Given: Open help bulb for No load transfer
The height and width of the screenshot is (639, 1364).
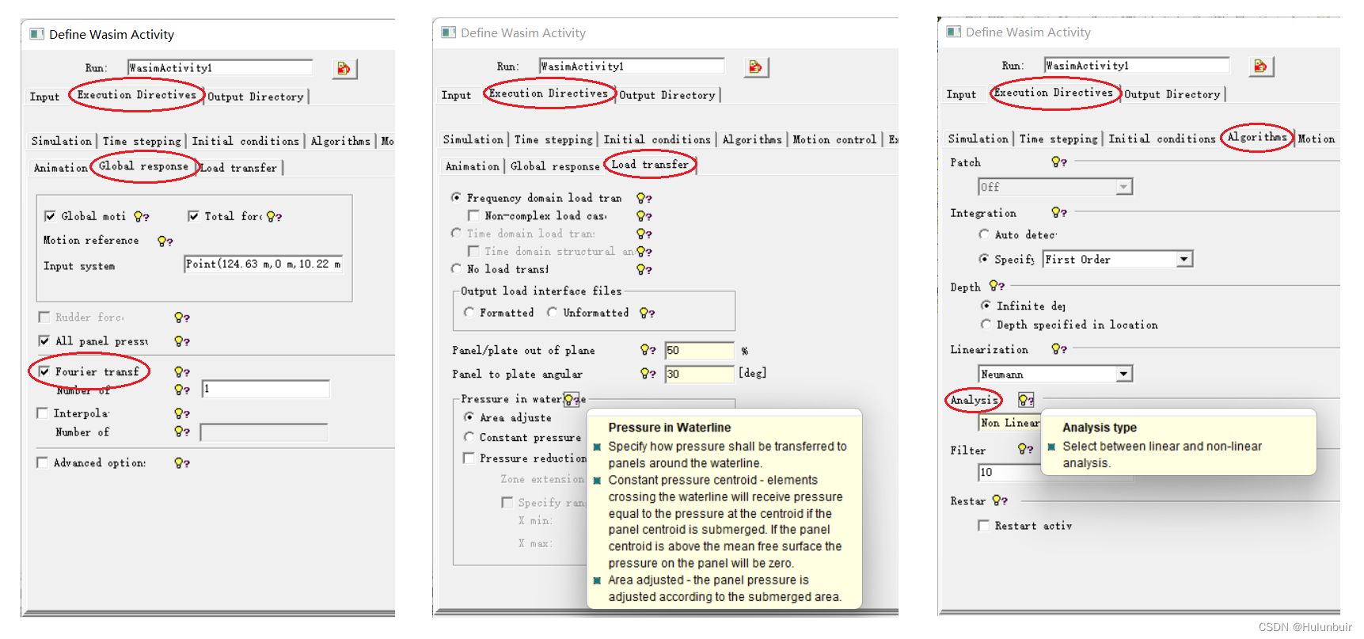Looking at the screenshot, I should [x=644, y=269].
